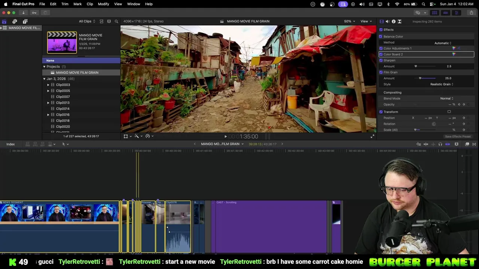Open the Blend Mode dropdown
This screenshot has width=479, height=269.
click(446, 99)
